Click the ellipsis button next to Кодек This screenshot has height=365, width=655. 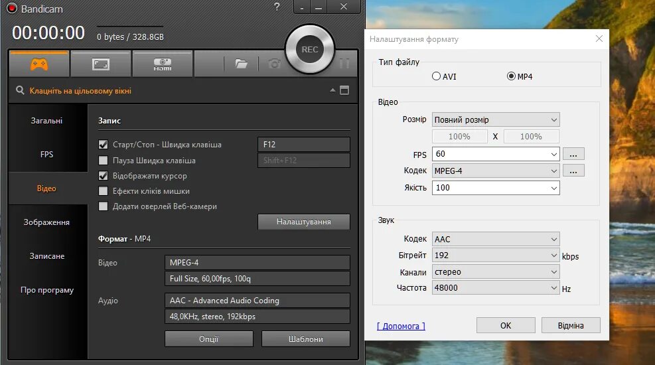tap(573, 171)
